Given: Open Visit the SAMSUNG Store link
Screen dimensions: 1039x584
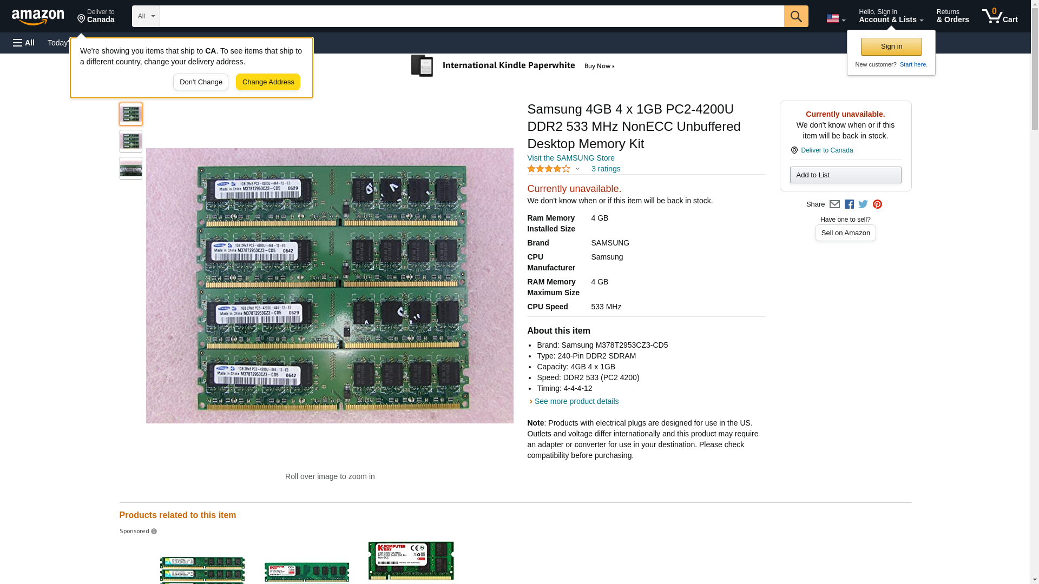Looking at the screenshot, I should [x=570, y=158].
